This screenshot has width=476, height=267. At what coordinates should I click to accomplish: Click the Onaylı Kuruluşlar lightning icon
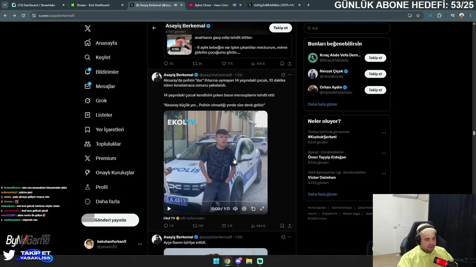87,172
